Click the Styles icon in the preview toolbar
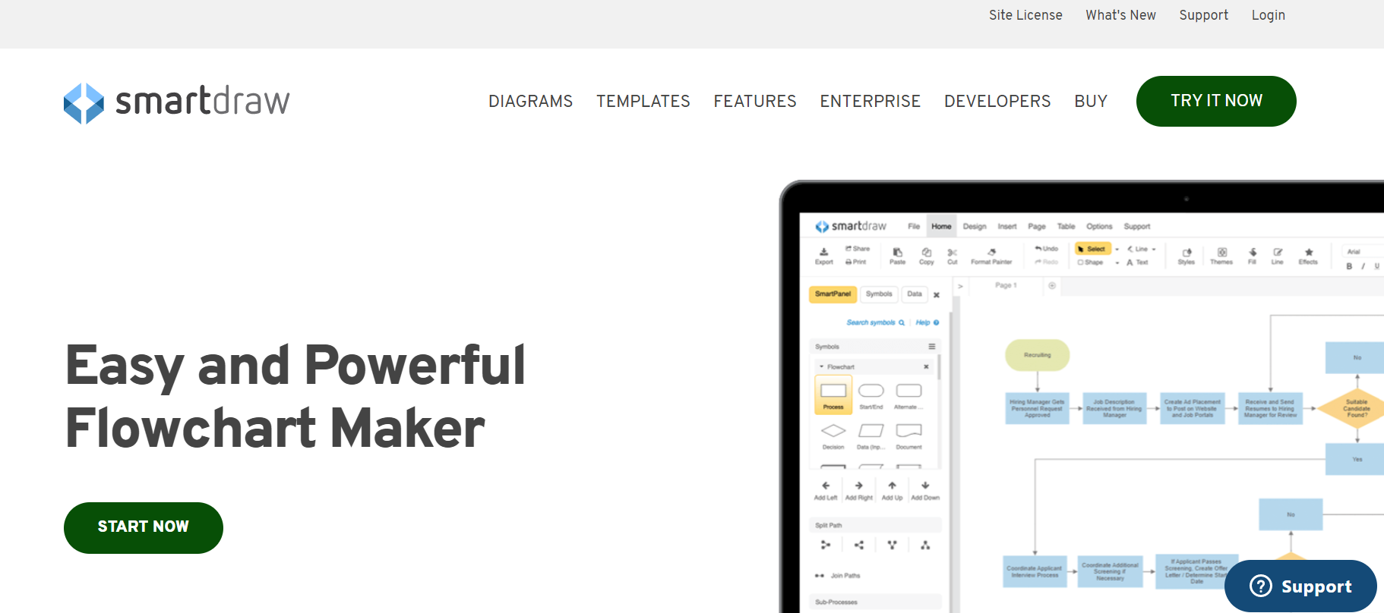This screenshot has height=613, width=1384. pos(1187,256)
